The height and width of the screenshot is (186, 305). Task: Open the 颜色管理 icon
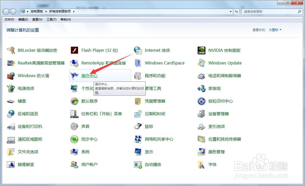click(x=201, y=152)
